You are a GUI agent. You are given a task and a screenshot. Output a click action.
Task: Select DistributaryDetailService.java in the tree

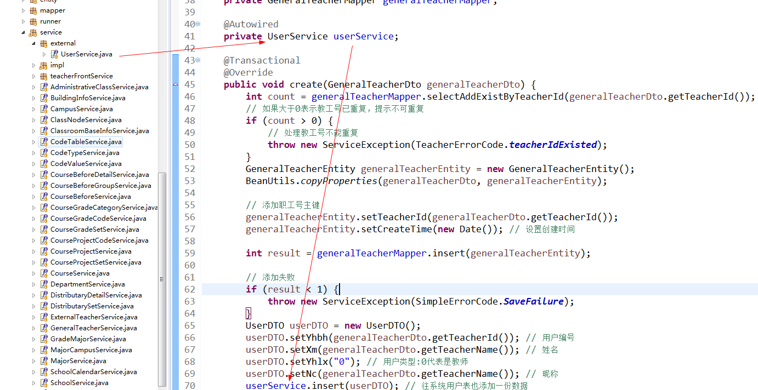pyautogui.click(x=96, y=295)
